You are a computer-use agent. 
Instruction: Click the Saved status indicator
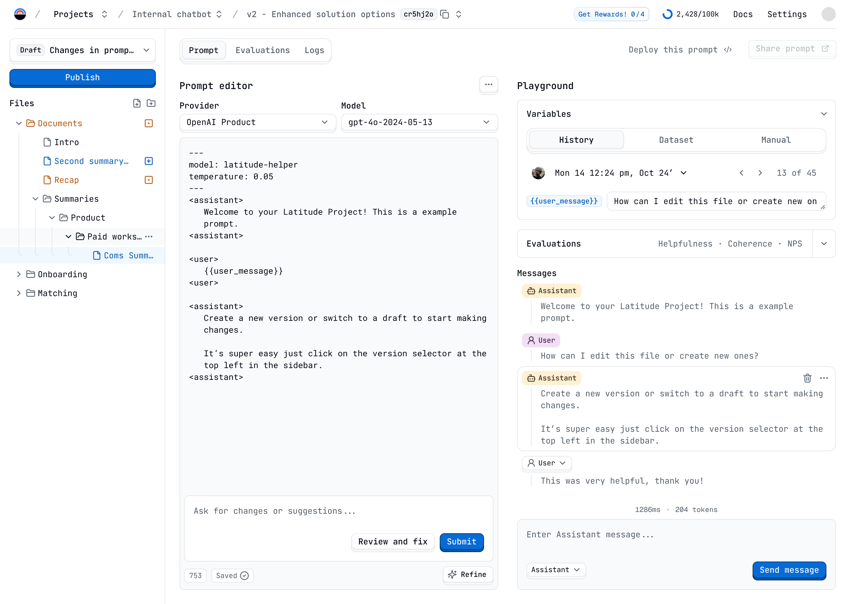(x=232, y=575)
